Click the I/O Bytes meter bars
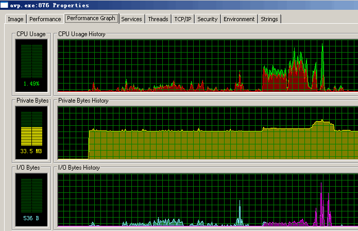The image size is (358, 231). point(32,195)
